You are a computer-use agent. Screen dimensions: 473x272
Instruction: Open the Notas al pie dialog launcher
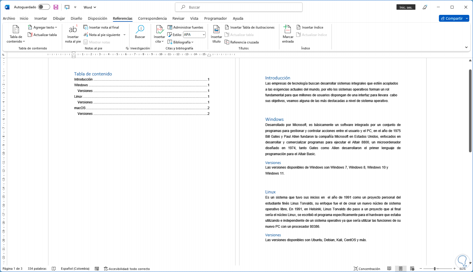(x=127, y=48)
